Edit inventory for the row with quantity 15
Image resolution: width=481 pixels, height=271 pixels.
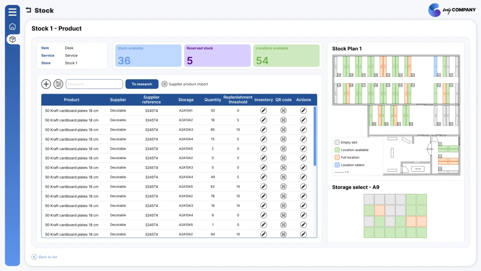tap(264, 139)
